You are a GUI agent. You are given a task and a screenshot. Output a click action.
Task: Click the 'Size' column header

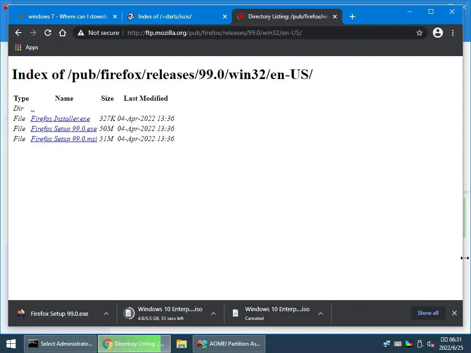pos(107,98)
